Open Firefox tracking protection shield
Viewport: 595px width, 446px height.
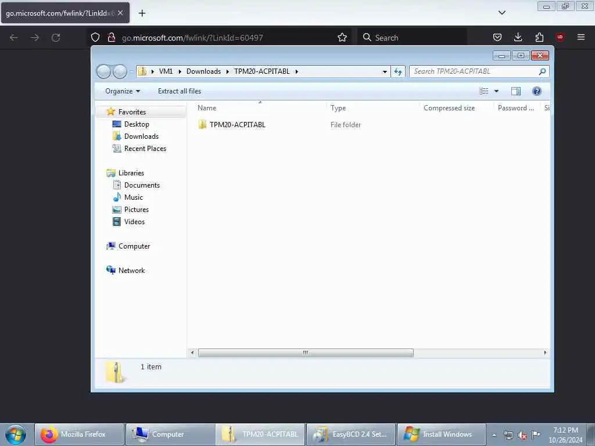pyautogui.click(x=95, y=37)
